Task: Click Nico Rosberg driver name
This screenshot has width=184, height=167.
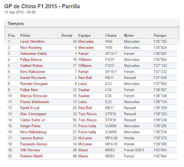Action: pos(31,48)
